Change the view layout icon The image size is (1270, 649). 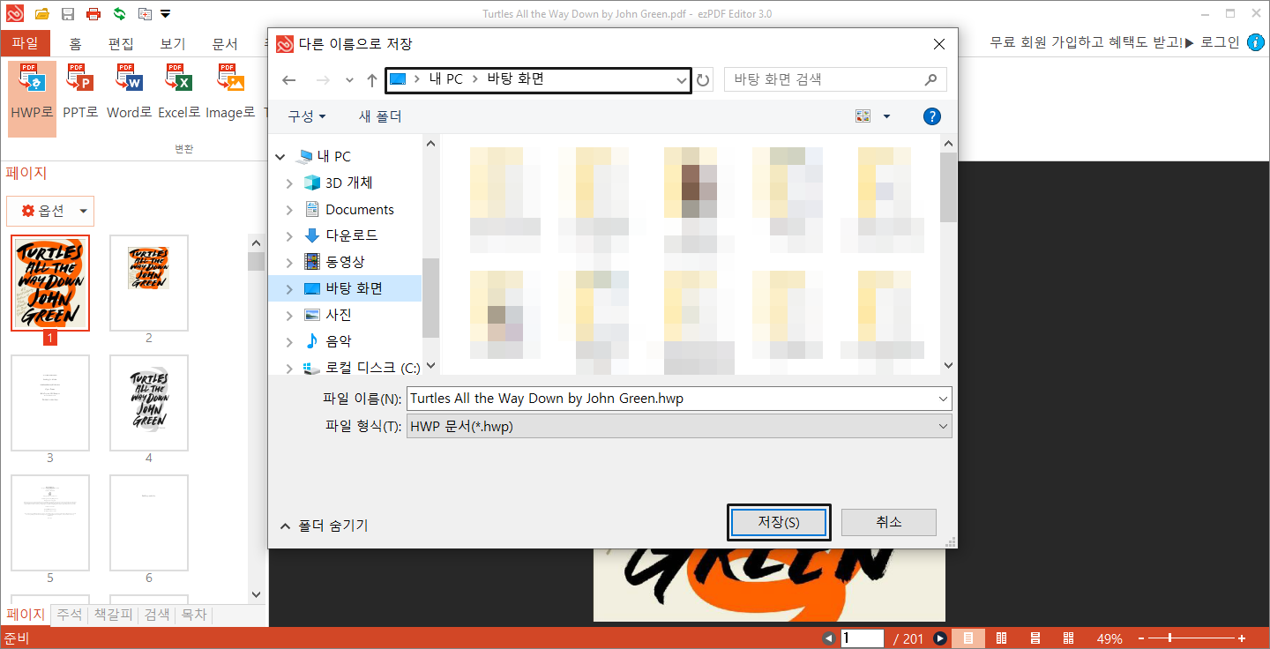(863, 116)
